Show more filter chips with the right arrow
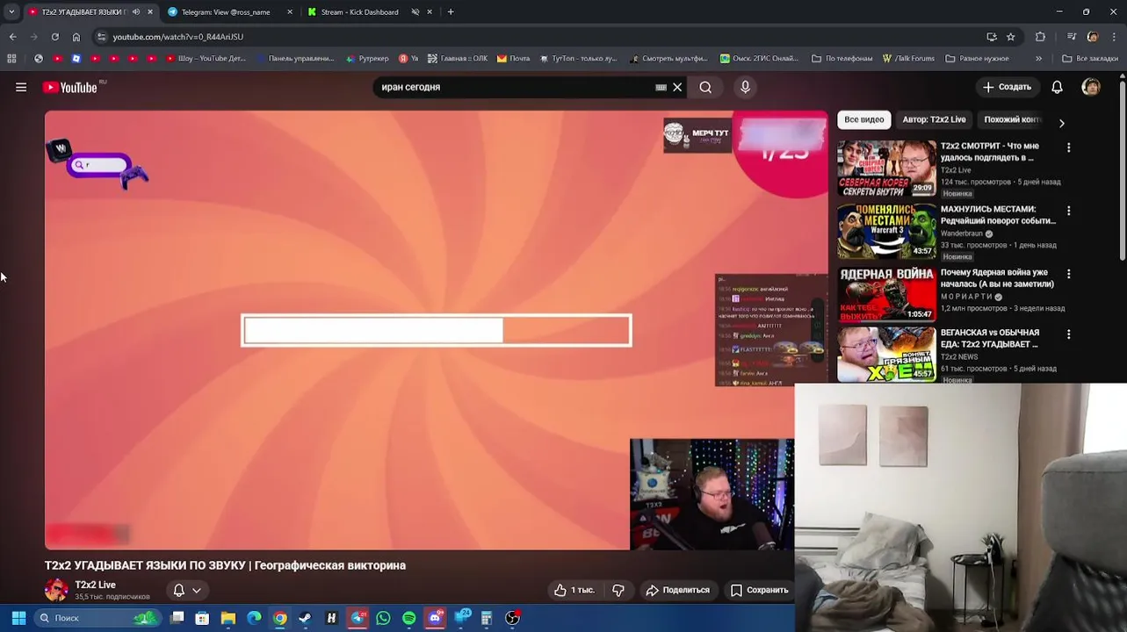The height and width of the screenshot is (632, 1127). pyautogui.click(x=1061, y=123)
